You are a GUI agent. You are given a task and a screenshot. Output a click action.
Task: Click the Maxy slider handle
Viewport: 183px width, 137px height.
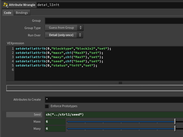[175, 129]
